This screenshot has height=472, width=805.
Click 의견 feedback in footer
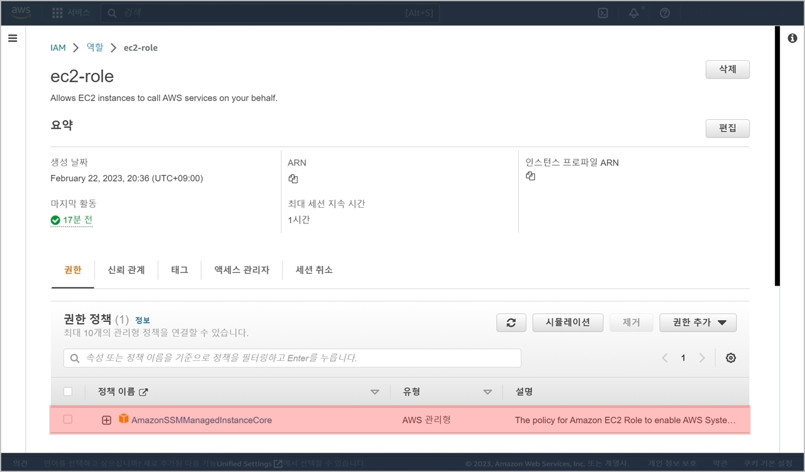click(20, 464)
